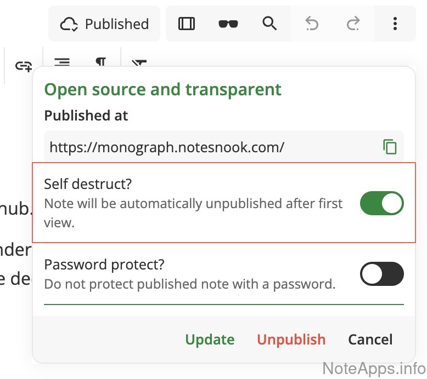427x379 pixels.
Task: Open search in the note
Action: (269, 24)
